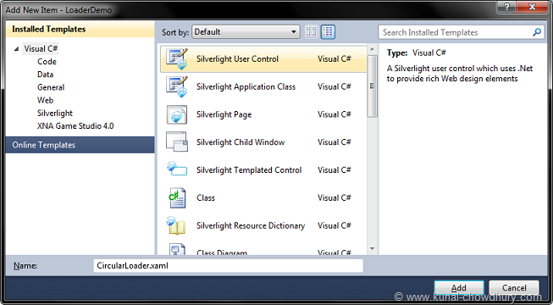The image size is (553, 305).
Task: Click the template list scrollbar thumb
Action: 372,86
